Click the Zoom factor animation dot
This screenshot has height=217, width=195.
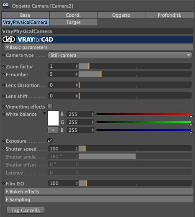[x=4, y=66]
